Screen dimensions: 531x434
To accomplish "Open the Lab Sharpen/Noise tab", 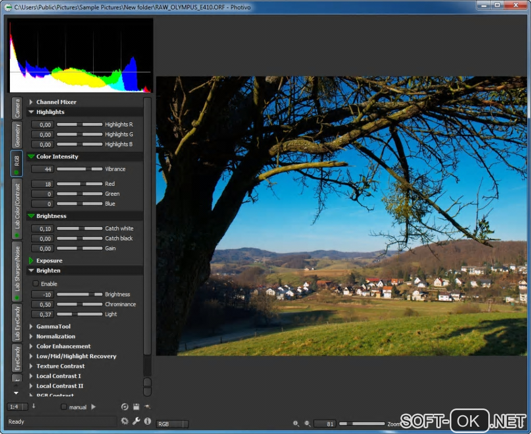I will (17, 272).
